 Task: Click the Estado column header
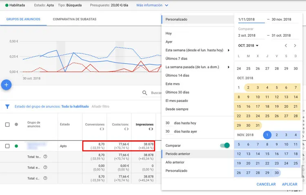point(65,124)
